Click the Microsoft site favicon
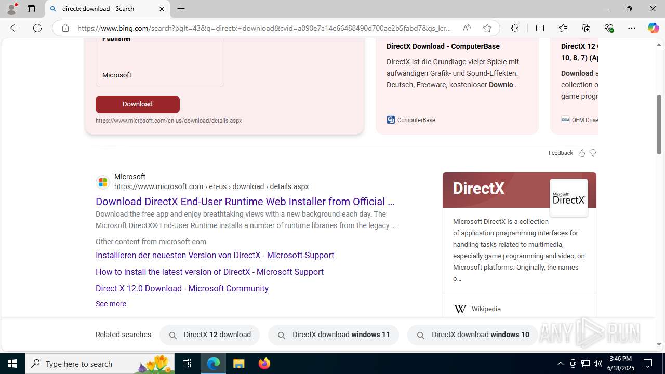This screenshot has height=374, width=665. click(103, 182)
